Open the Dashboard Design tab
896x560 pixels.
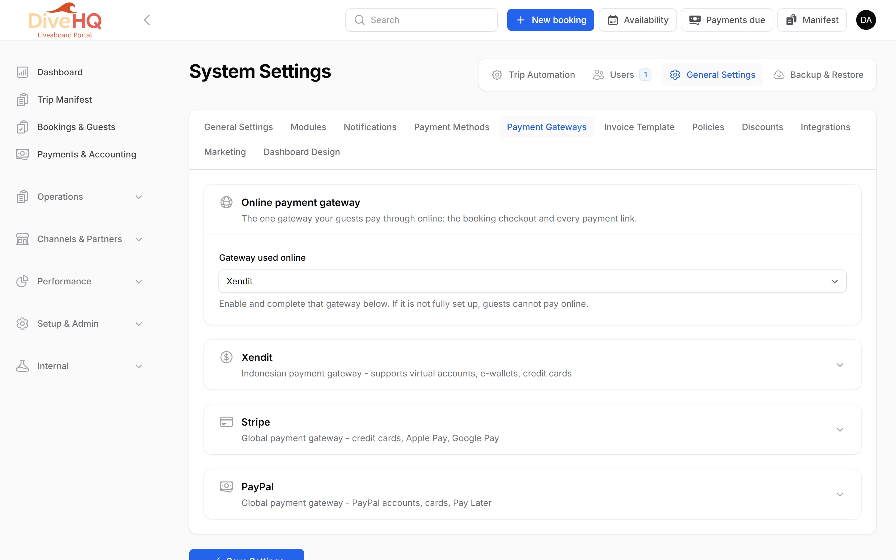pyautogui.click(x=301, y=152)
